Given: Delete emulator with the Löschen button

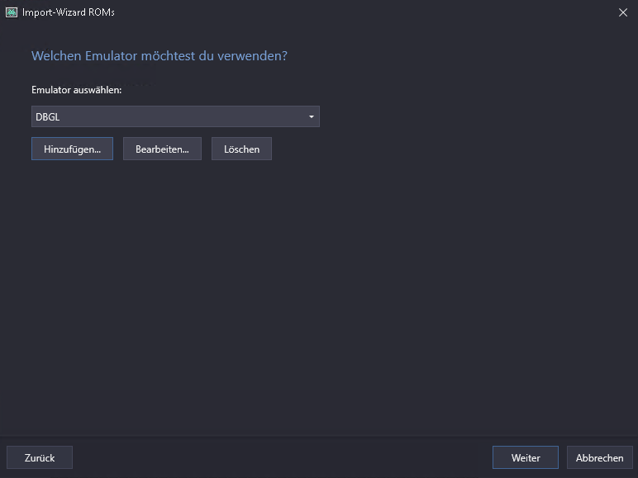Looking at the screenshot, I should click(241, 149).
